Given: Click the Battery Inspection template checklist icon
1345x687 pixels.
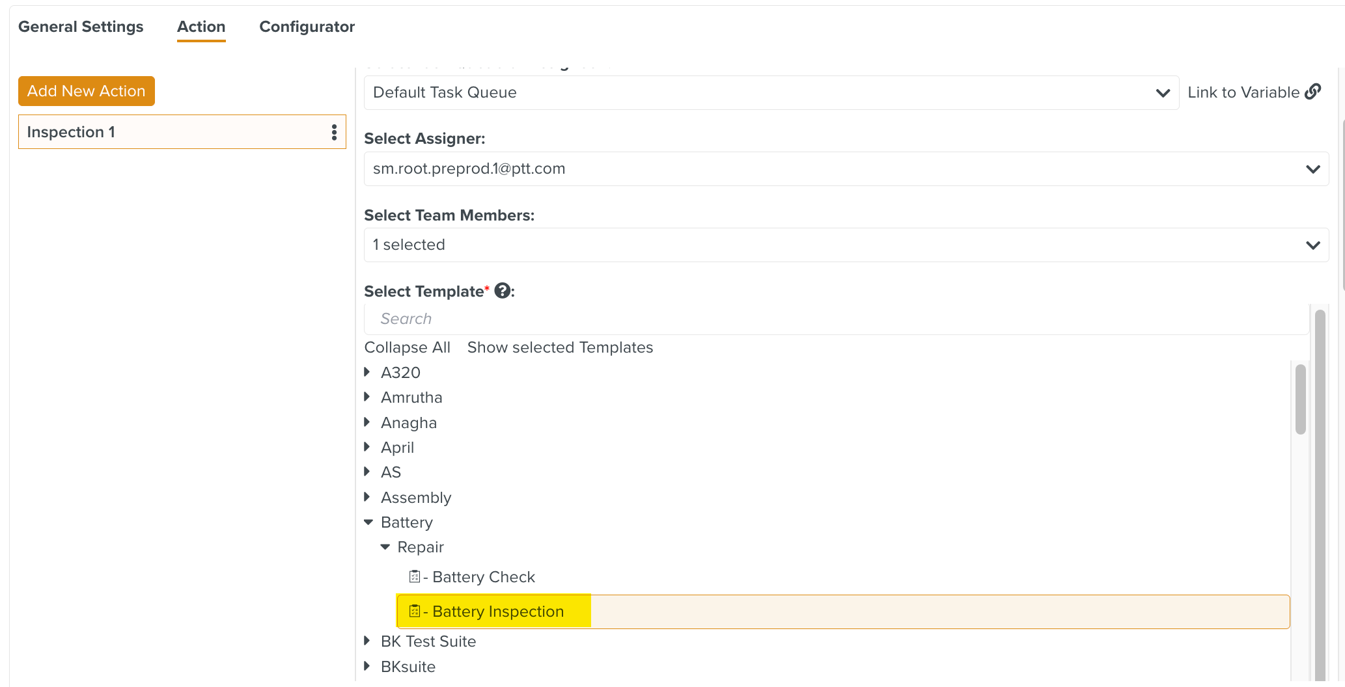Looking at the screenshot, I should [x=414, y=611].
